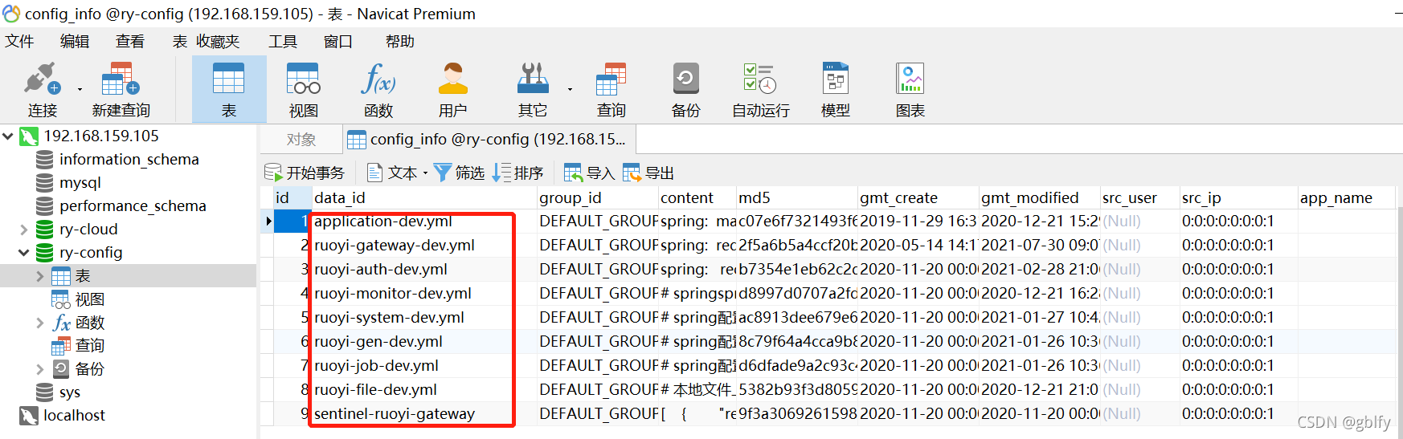Click the data_id column header
Viewport: 1403px width, 439px height.
pos(424,198)
